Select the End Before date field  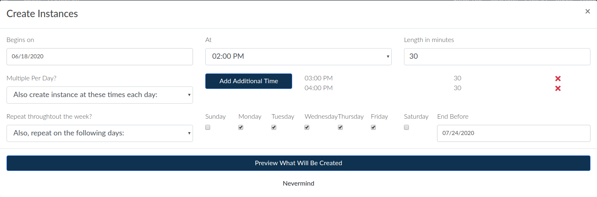click(x=513, y=133)
